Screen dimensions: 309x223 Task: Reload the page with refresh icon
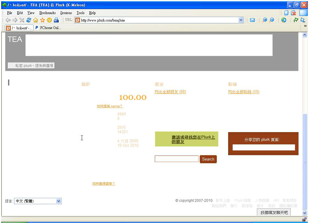29,20
